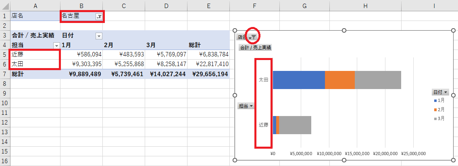
Task: Open the 担当 dropdown in cell A4
Action: tap(56, 45)
